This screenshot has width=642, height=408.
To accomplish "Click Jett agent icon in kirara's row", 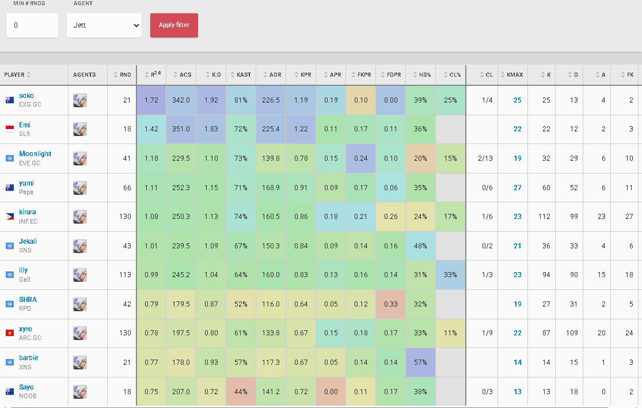I will click(80, 216).
